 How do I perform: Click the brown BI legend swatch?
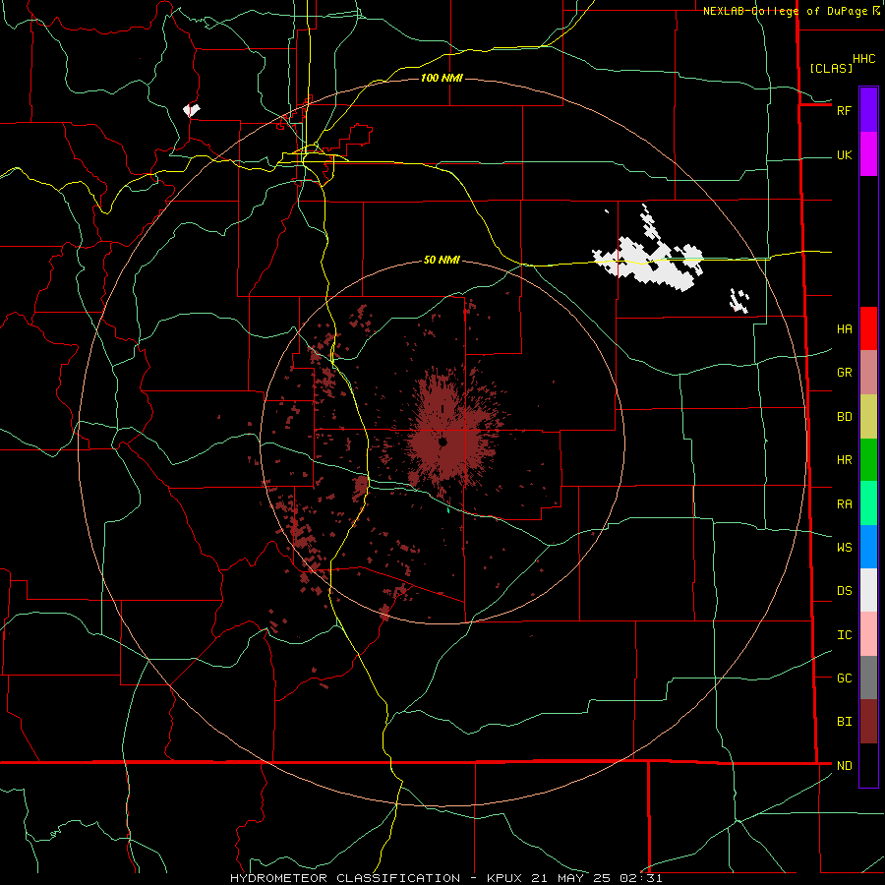[868, 722]
